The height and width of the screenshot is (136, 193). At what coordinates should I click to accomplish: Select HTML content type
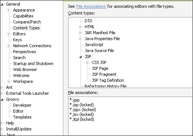(x=89, y=27)
